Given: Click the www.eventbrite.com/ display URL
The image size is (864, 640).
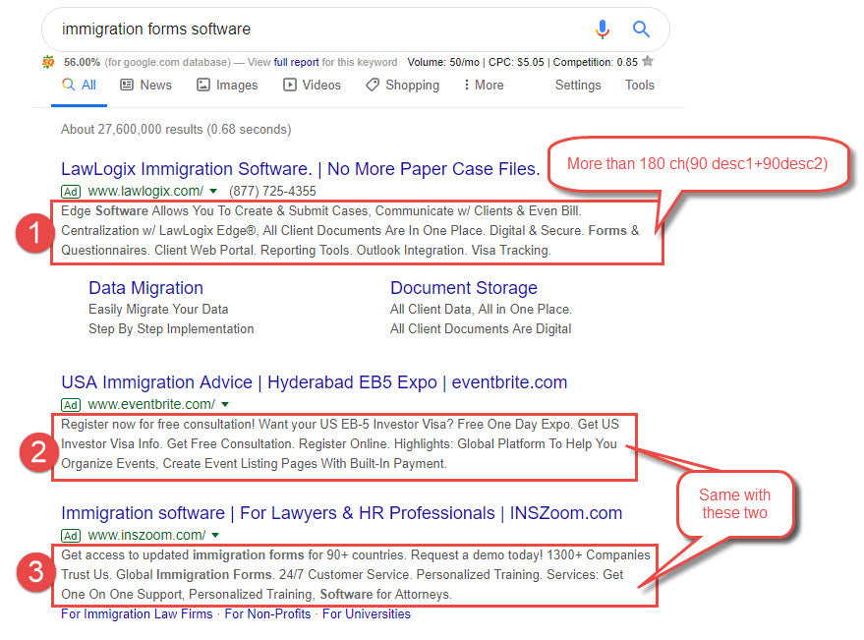Looking at the screenshot, I should pyautogui.click(x=151, y=405).
